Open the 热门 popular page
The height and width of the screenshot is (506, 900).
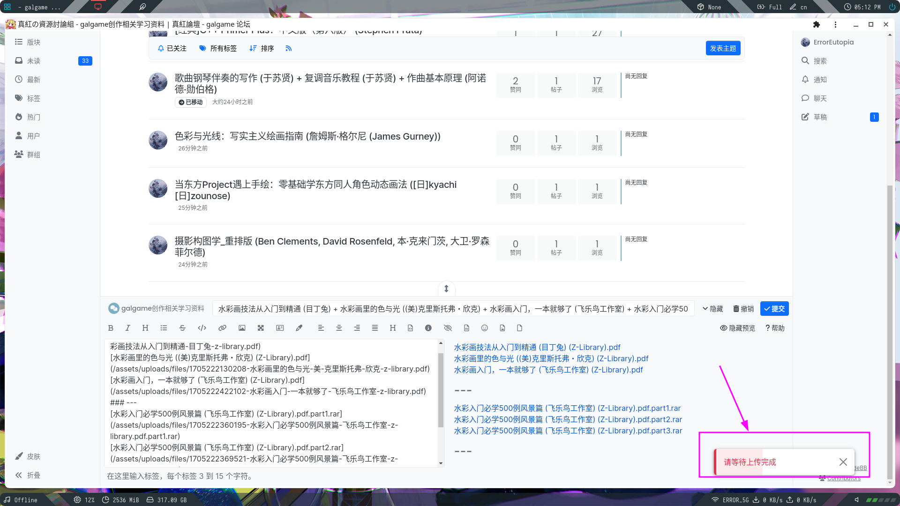28,117
